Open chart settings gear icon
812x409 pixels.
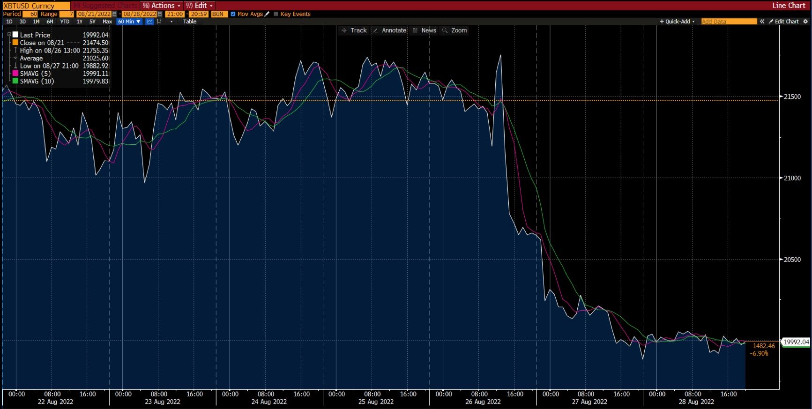pyautogui.click(x=806, y=22)
